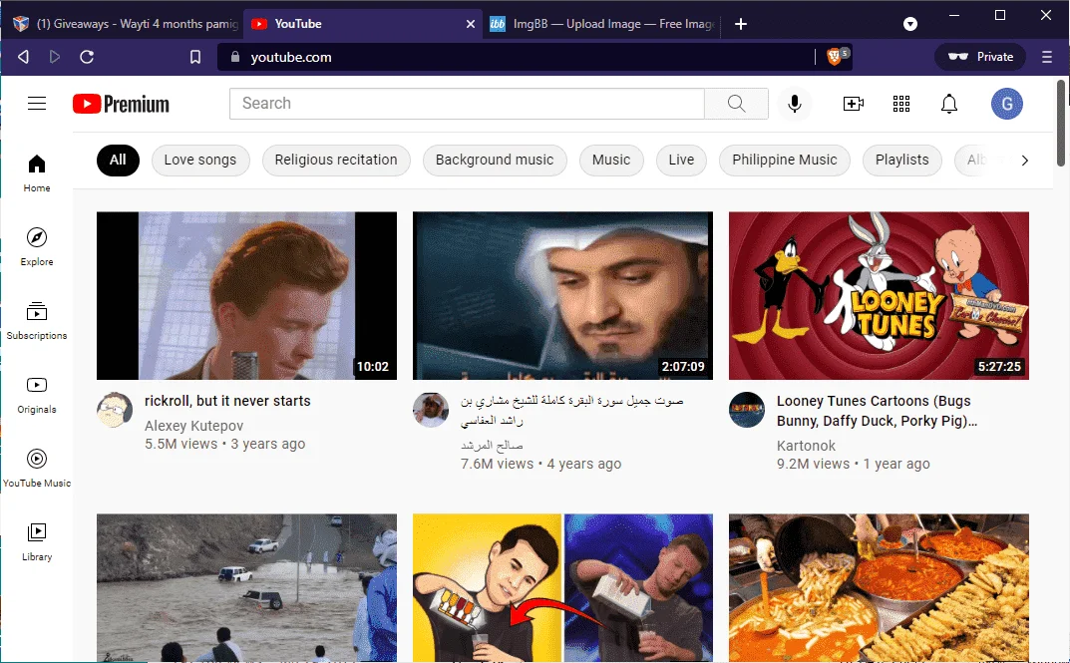Open the notifications bell

point(949,104)
